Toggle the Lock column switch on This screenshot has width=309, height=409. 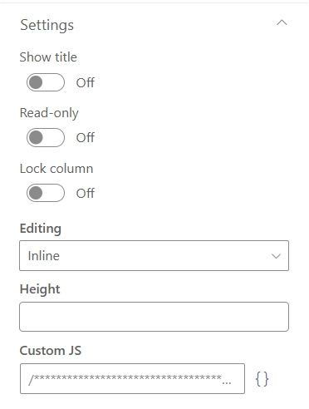click(x=46, y=193)
